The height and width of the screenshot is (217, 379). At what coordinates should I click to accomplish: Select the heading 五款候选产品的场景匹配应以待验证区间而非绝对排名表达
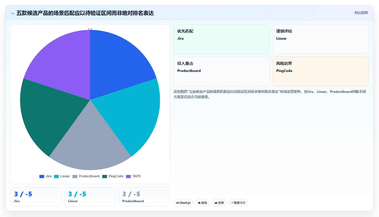85,13
